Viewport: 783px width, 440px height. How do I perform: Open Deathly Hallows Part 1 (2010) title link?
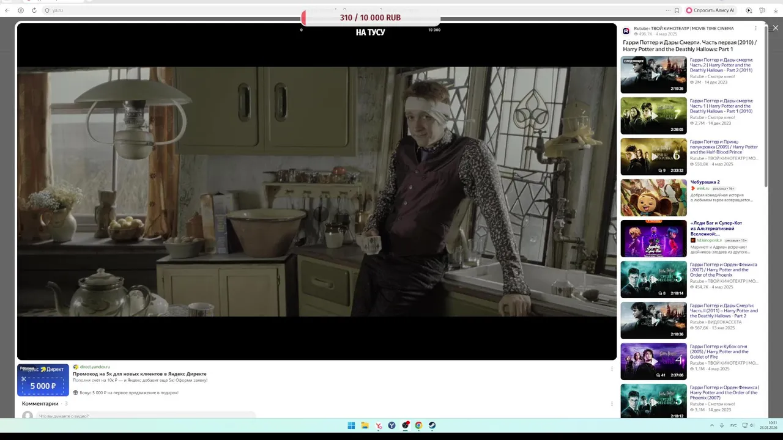(x=722, y=106)
